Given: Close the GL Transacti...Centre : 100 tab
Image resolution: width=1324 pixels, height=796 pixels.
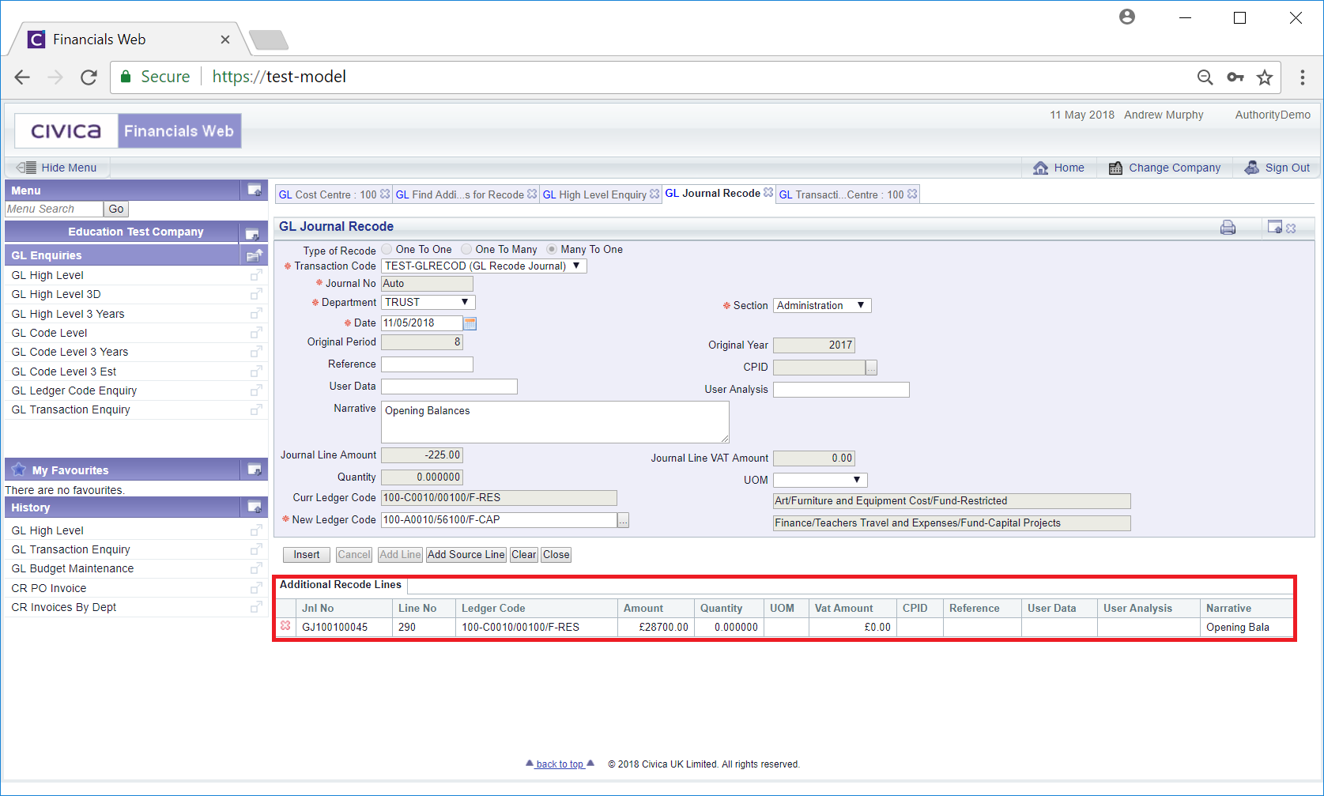Looking at the screenshot, I should pos(912,194).
